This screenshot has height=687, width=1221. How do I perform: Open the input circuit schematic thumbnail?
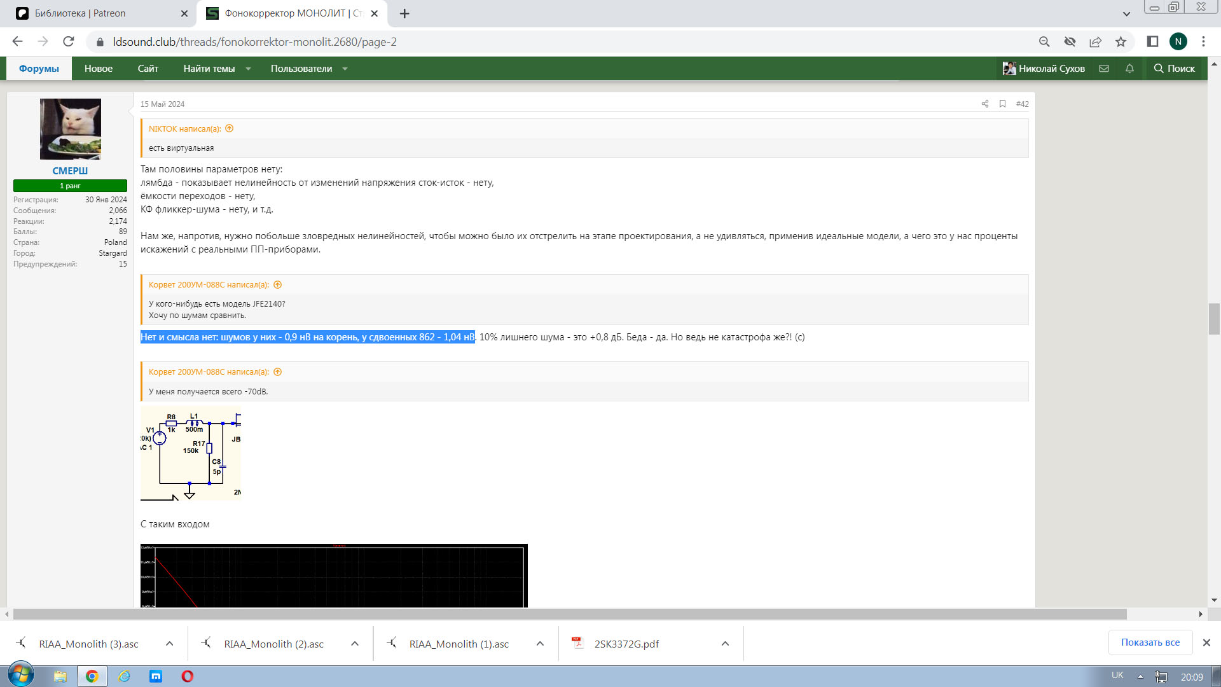point(191,454)
